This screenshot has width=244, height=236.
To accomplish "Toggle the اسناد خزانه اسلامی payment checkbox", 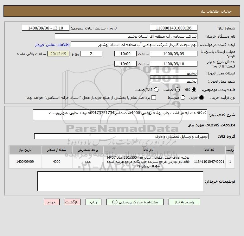I will 154,98.
